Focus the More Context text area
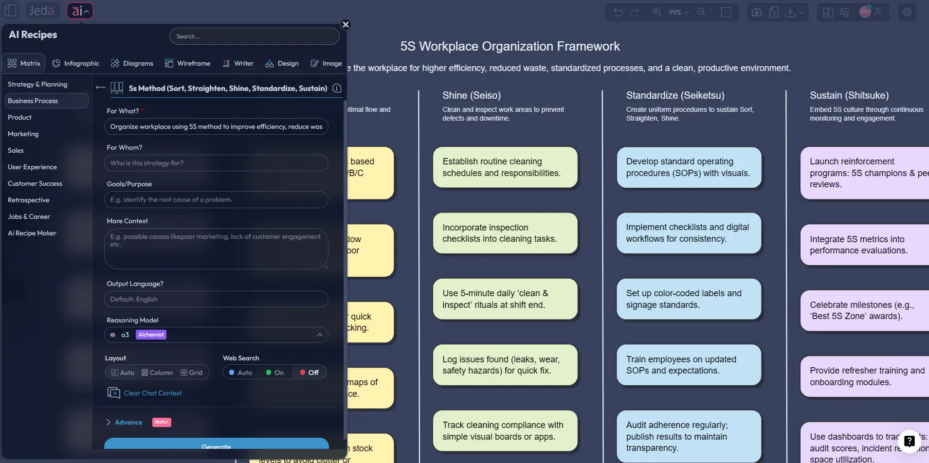Screen dimensions: 929x463 click(216, 249)
